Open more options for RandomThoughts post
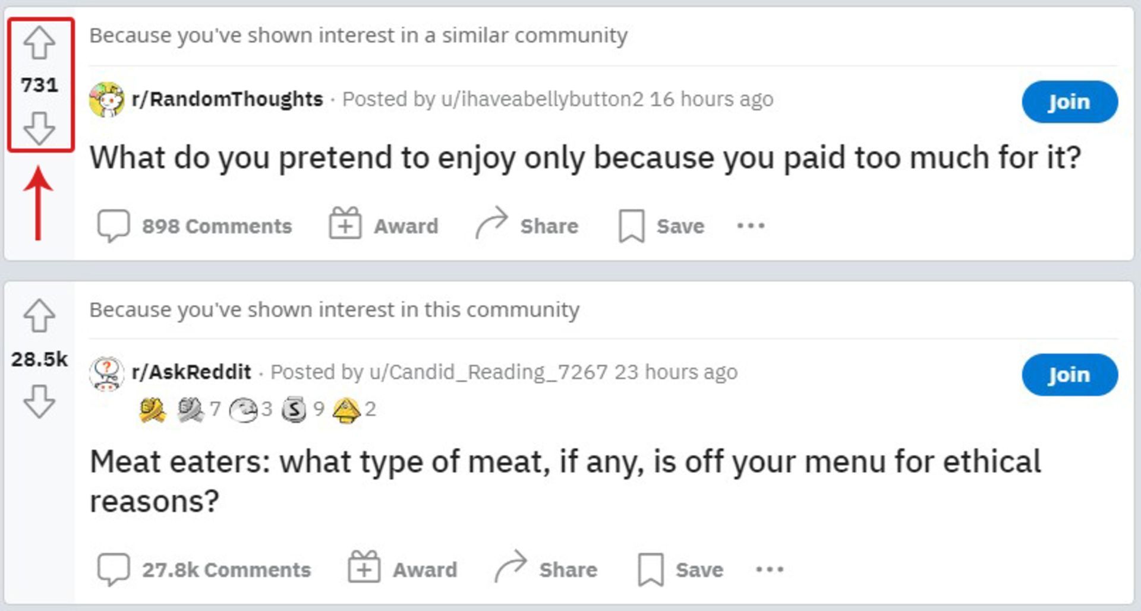The width and height of the screenshot is (1141, 611). 751,226
